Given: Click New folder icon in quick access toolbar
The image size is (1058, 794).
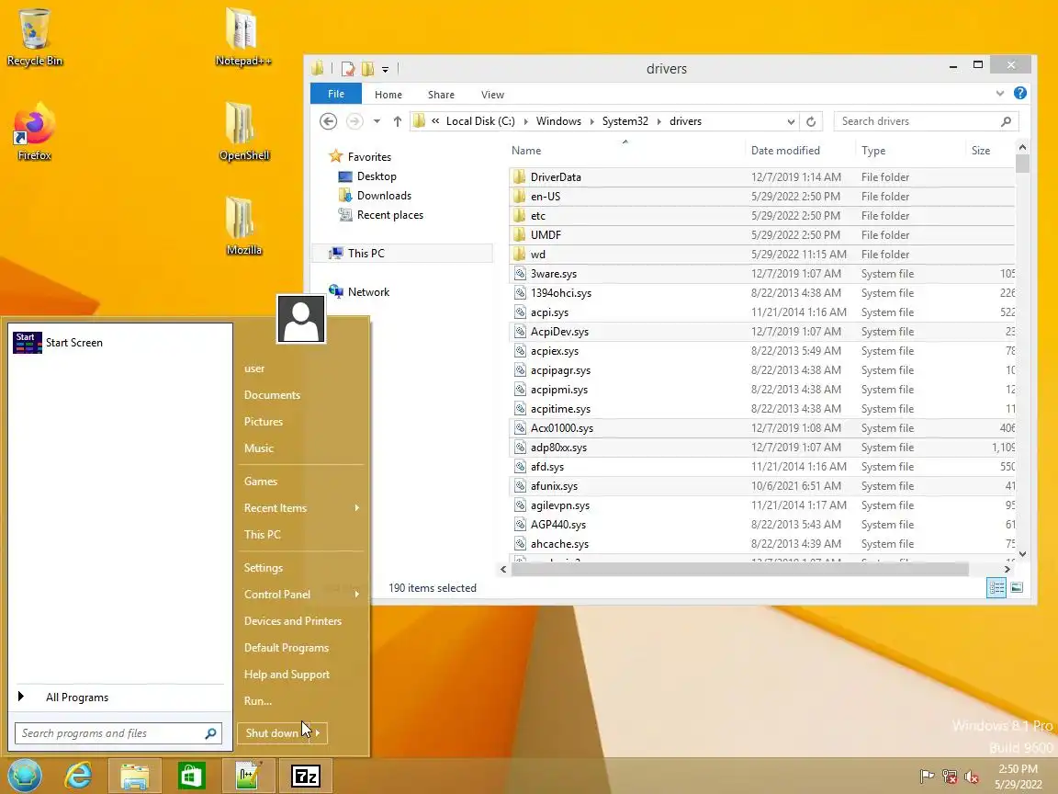Looking at the screenshot, I should coord(367,69).
